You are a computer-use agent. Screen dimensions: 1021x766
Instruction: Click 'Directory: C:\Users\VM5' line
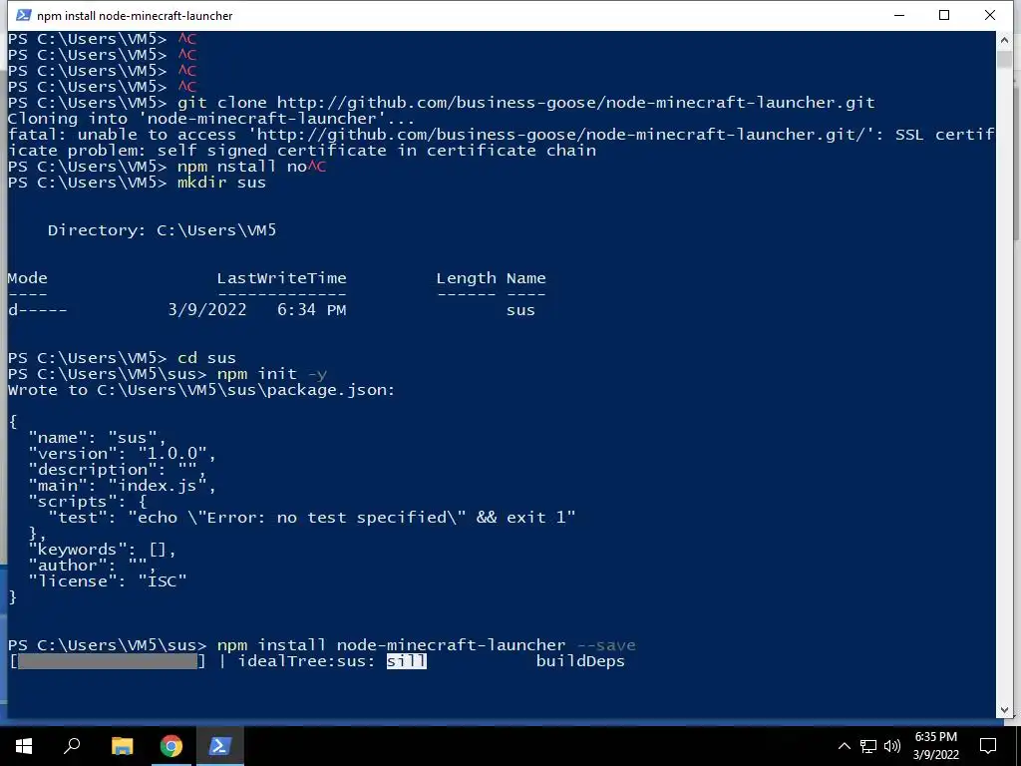click(162, 230)
